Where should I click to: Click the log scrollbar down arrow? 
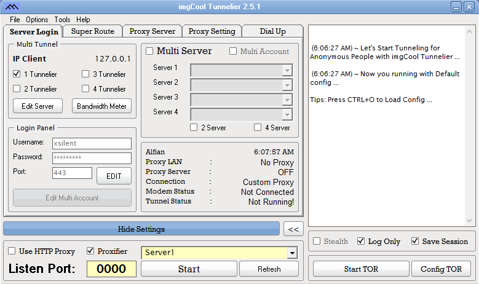469,221
